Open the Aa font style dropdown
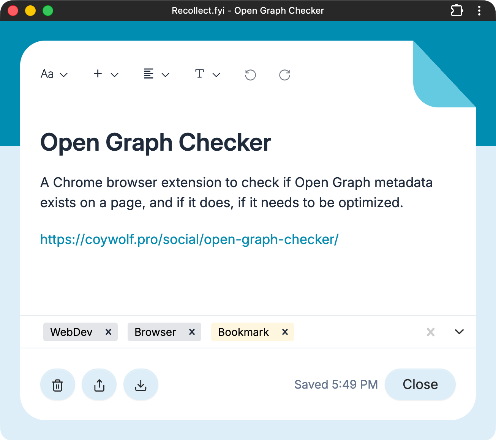 coord(54,74)
